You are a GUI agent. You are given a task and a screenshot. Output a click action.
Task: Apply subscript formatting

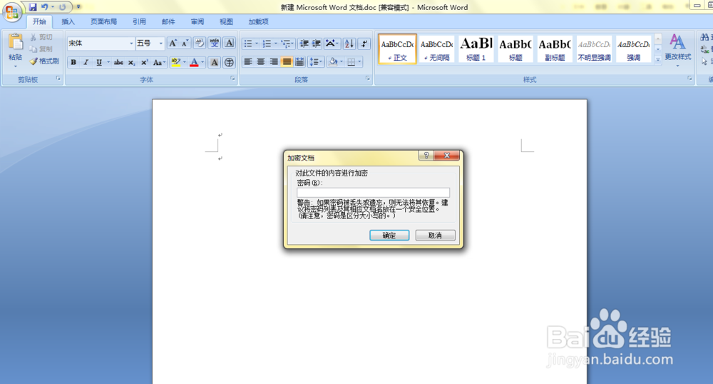pyautogui.click(x=131, y=62)
